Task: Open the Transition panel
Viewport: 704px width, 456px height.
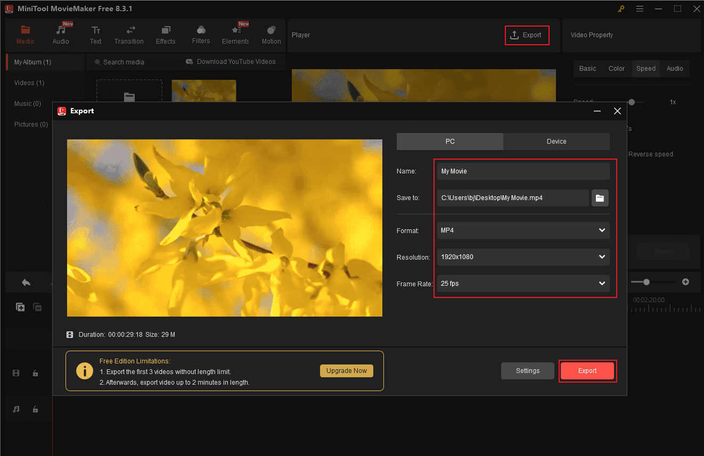Action: click(x=129, y=34)
